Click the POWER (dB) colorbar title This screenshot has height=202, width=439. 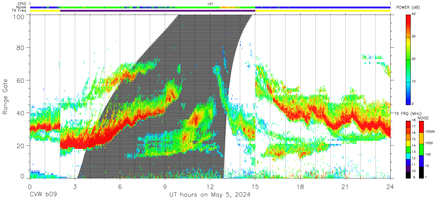click(408, 7)
